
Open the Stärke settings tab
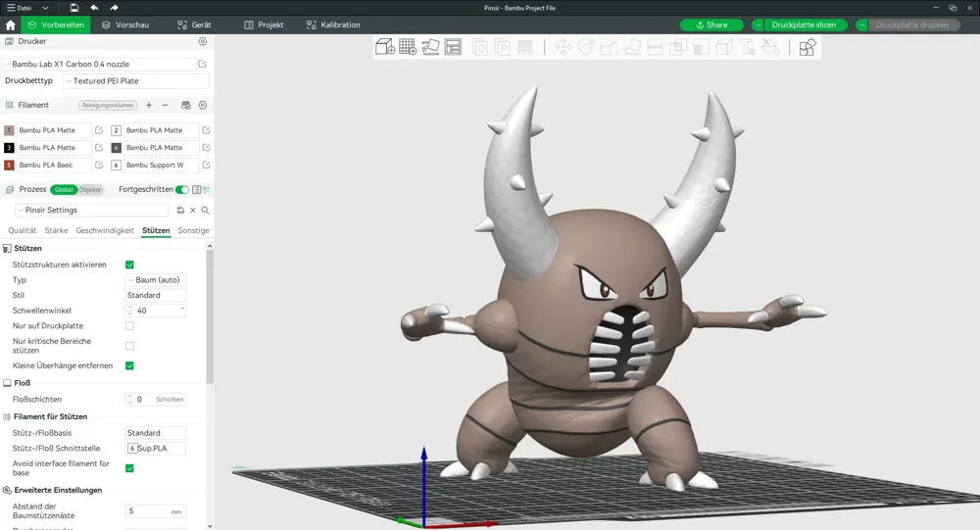(x=56, y=230)
